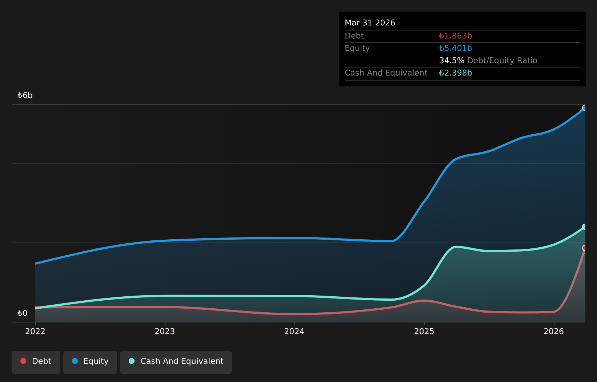
Task: Toggle the Debt series legend button
Action: 36,362
